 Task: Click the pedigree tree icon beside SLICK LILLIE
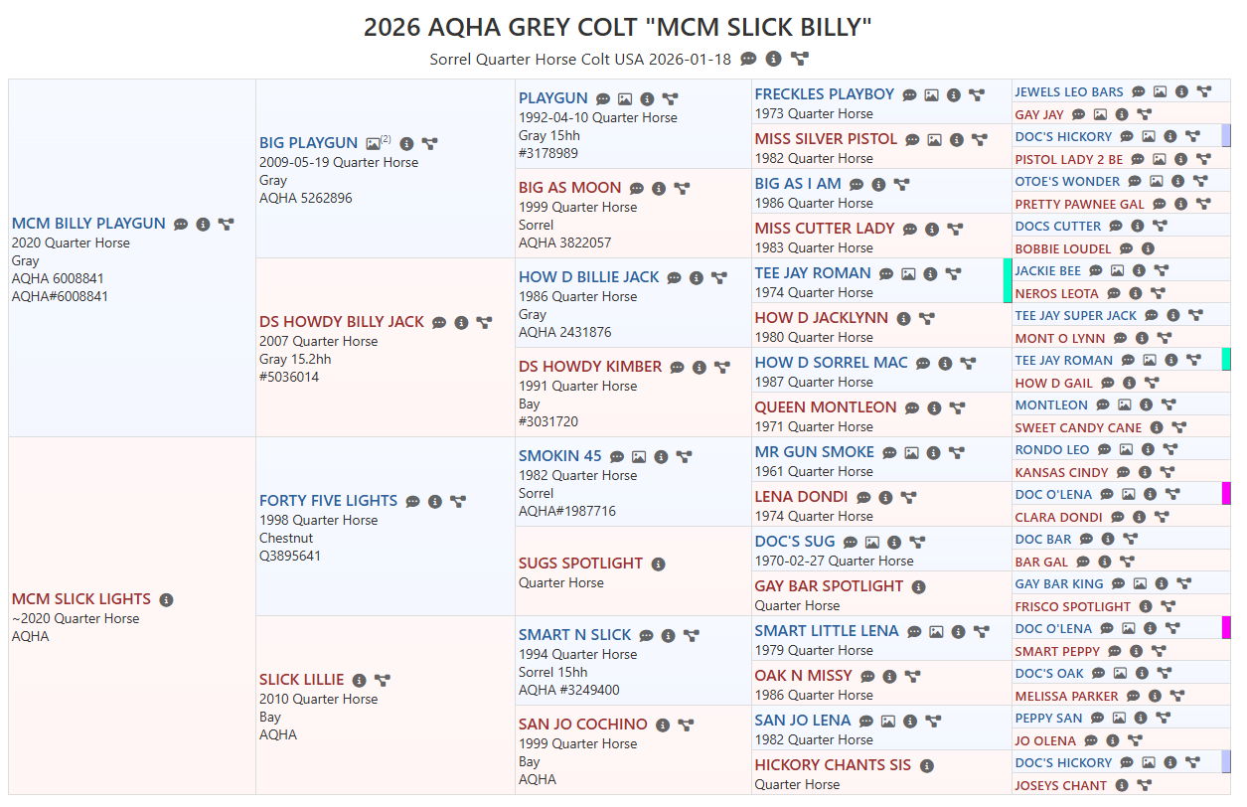(382, 680)
